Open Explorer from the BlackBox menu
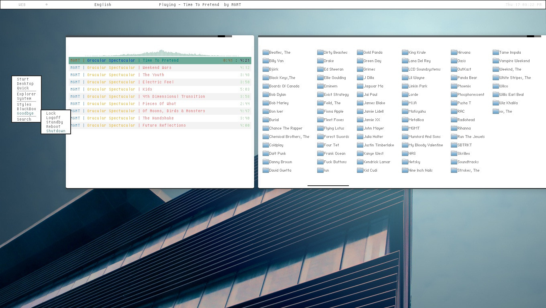 coord(26,94)
